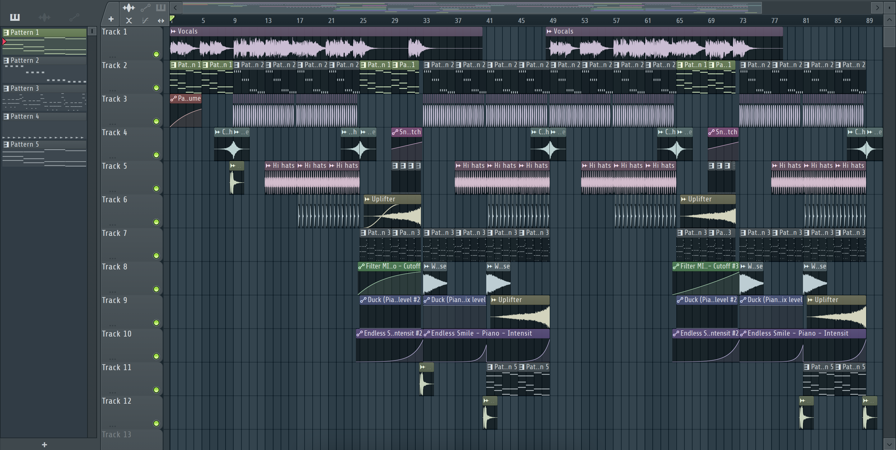Toggle the mute LED on Track 3

pyautogui.click(x=156, y=121)
